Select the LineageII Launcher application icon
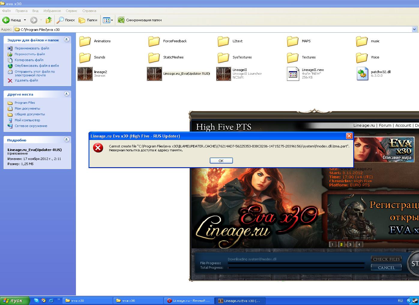The width and height of the screenshot is (419, 305). click(x=224, y=74)
